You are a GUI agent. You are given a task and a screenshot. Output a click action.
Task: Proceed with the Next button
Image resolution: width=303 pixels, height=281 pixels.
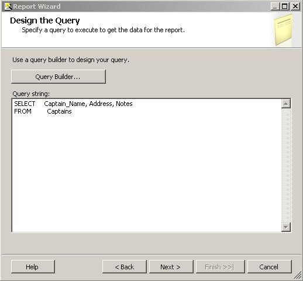click(171, 266)
